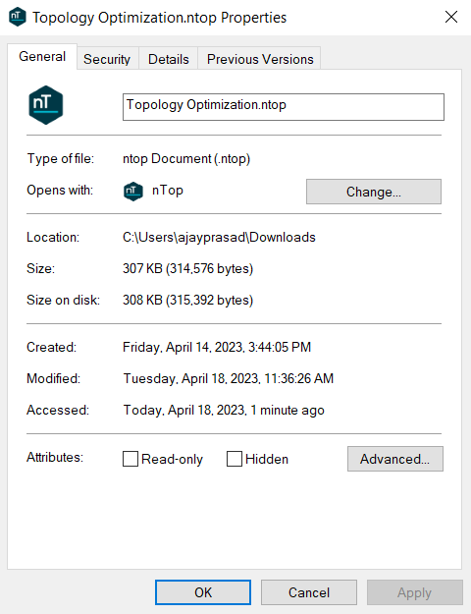Screen dimensions: 471x614
Task: Select the Previous Versions tab
Action: tap(260, 59)
